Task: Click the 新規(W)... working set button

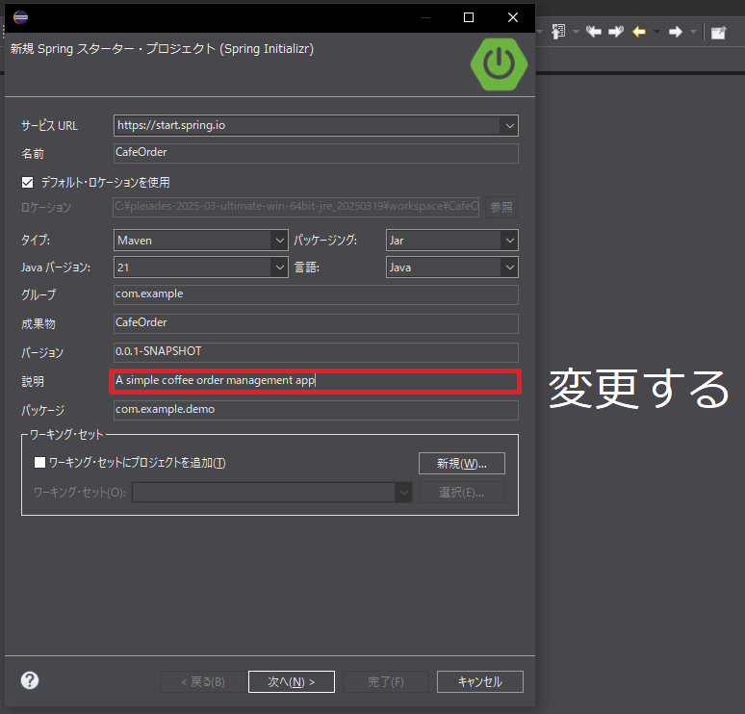Action: click(x=462, y=463)
